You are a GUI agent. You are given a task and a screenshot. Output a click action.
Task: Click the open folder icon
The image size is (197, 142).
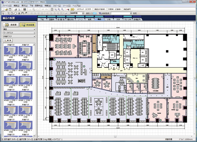[x=7, y=10]
